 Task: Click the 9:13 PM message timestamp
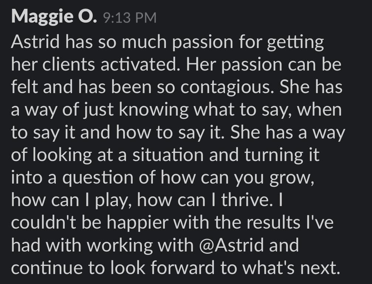tap(130, 18)
